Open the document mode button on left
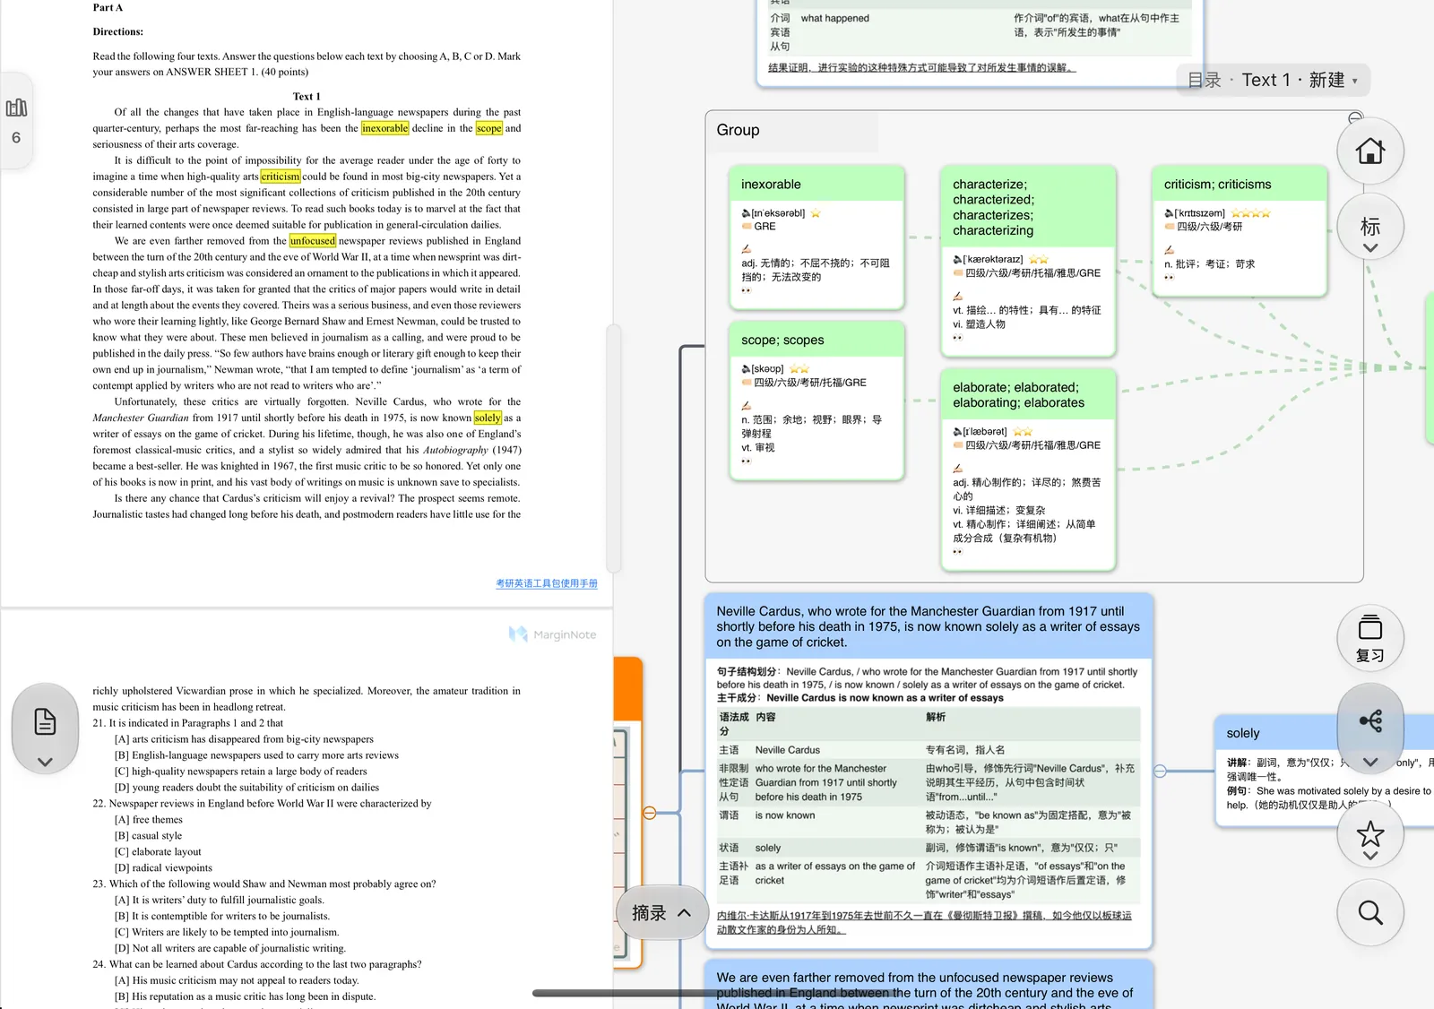This screenshot has width=1434, height=1009. (45, 729)
